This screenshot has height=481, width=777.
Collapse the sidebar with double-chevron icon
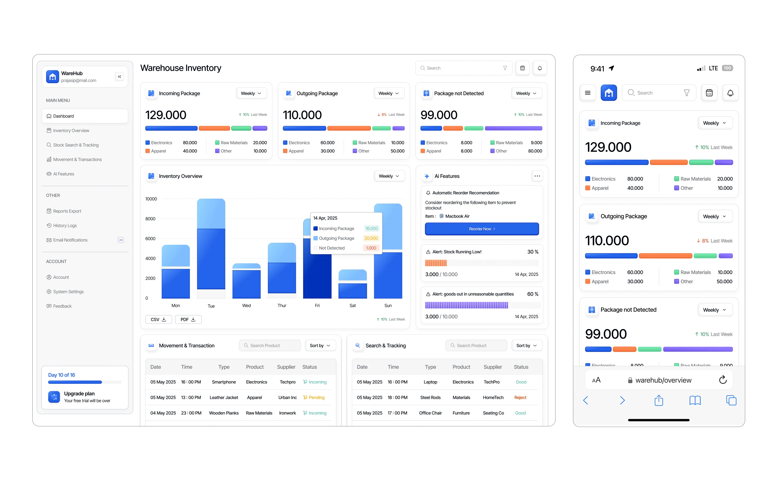[x=119, y=77]
